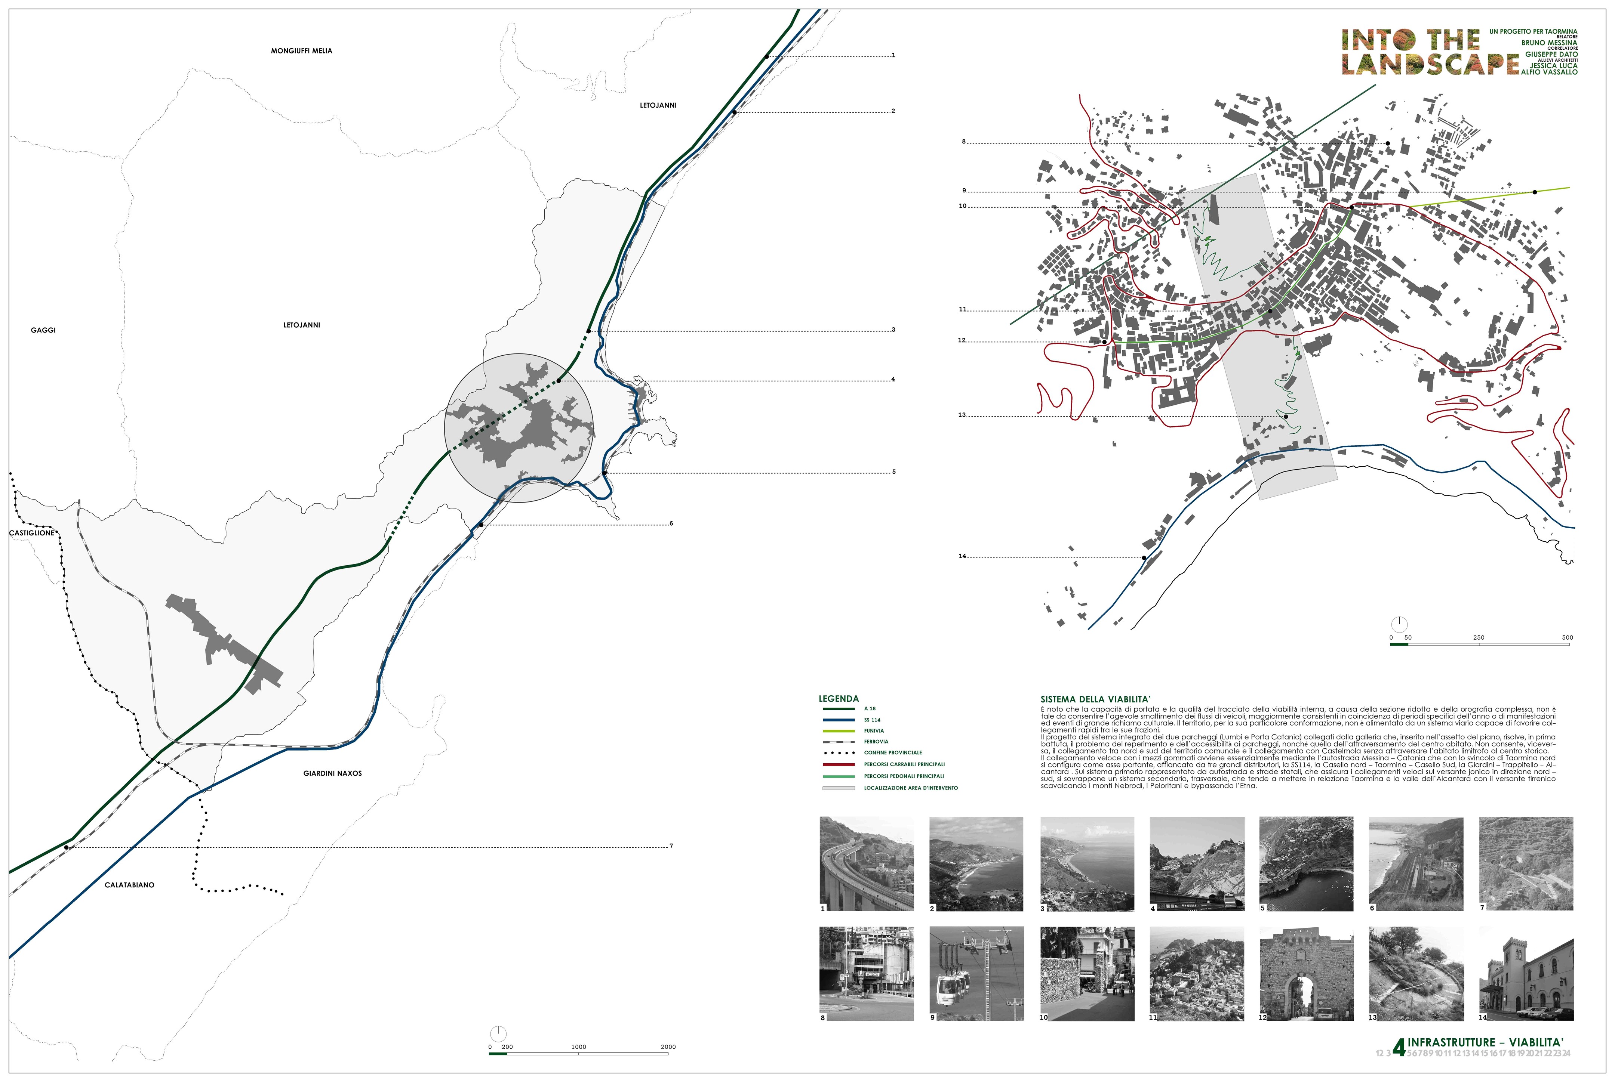Click the grey circle highlighting Taormina on the territorial map
This screenshot has width=1615, height=1082.
pyautogui.click(x=519, y=428)
